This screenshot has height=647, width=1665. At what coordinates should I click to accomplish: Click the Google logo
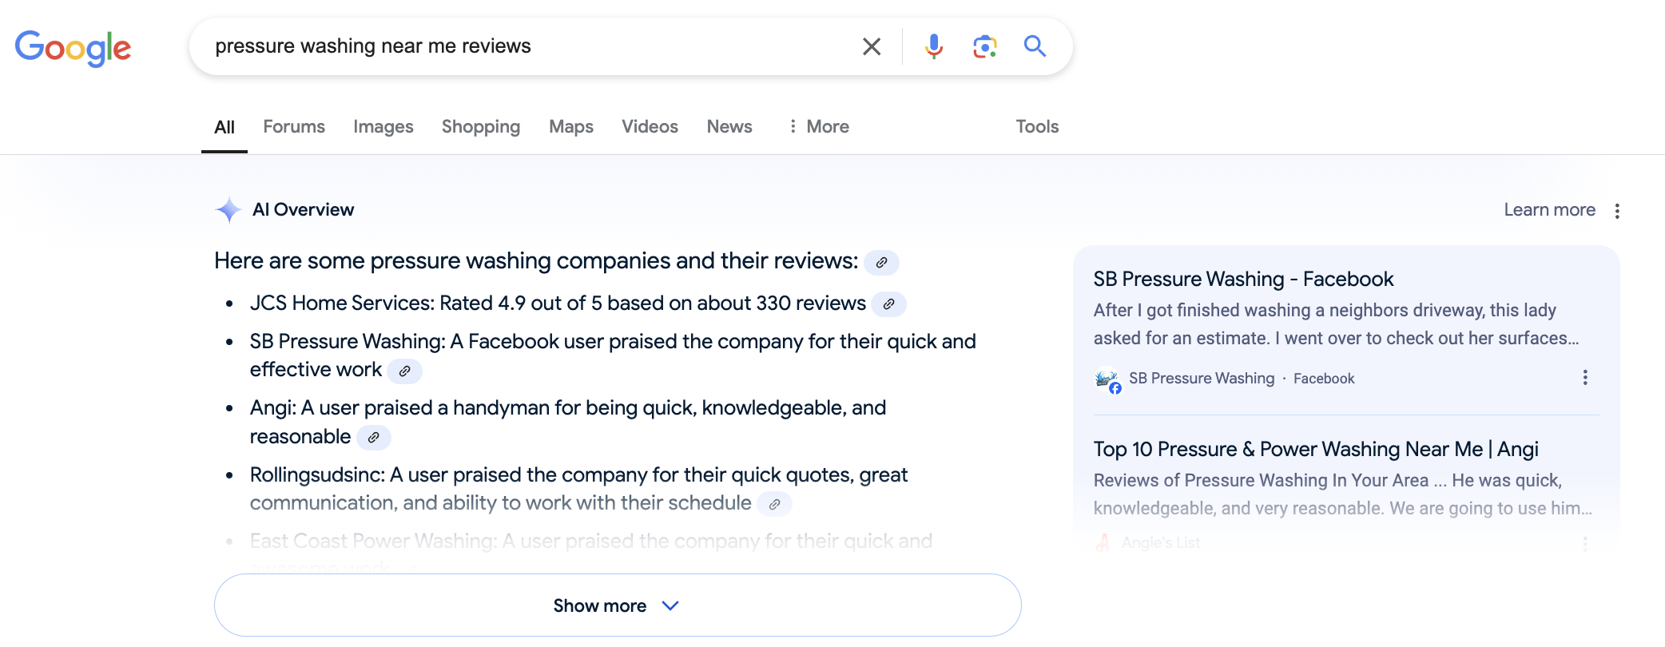click(x=73, y=48)
